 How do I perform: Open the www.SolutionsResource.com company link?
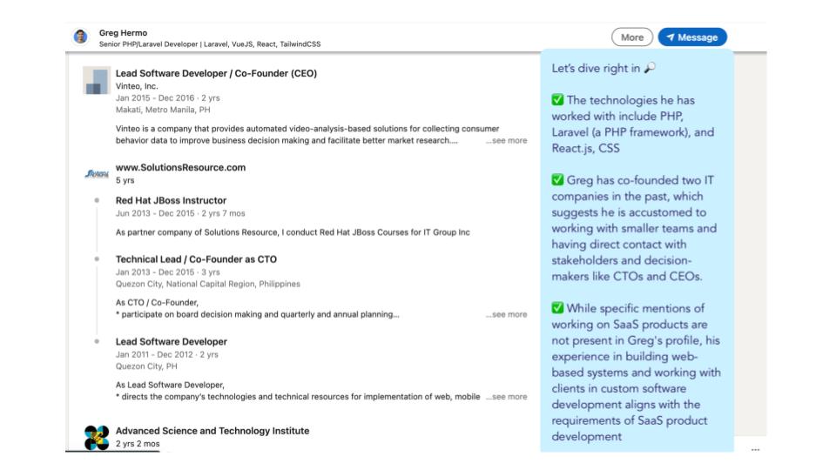(x=180, y=167)
